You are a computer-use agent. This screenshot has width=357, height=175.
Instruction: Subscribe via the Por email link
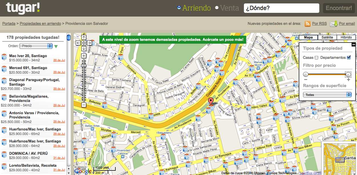[347, 23]
